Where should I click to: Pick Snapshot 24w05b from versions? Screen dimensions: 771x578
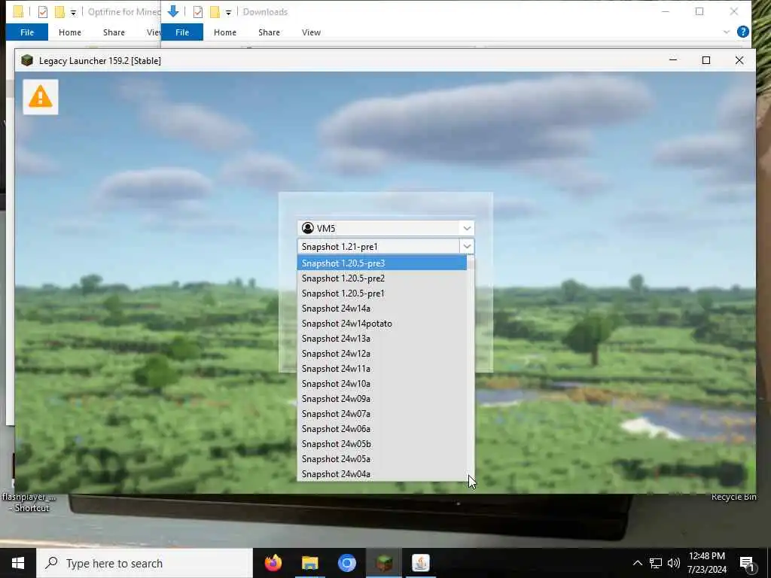(x=382, y=444)
